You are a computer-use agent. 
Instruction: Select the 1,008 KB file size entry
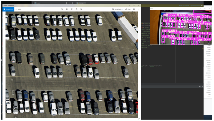pyautogui.click(x=208, y=92)
